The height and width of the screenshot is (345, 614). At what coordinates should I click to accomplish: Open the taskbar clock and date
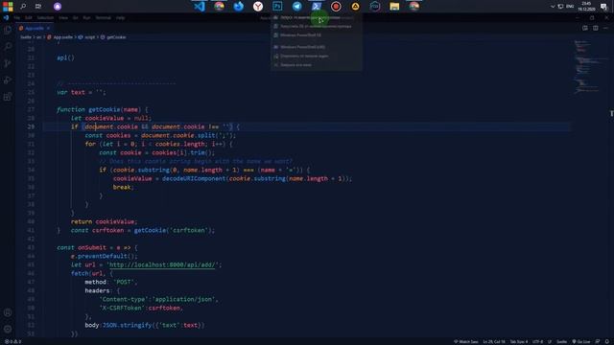coord(586,7)
